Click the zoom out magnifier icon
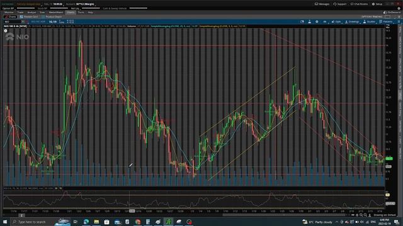The image size is (403, 226). click(x=365, y=215)
